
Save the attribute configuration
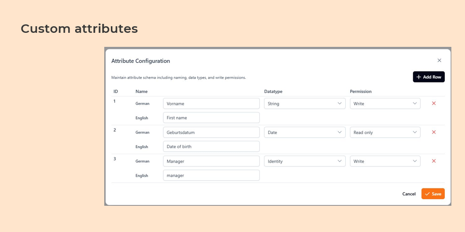(433, 194)
